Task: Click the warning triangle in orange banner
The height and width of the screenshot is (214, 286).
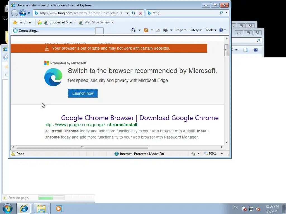Action: pyautogui.click(x=47, y=48)
